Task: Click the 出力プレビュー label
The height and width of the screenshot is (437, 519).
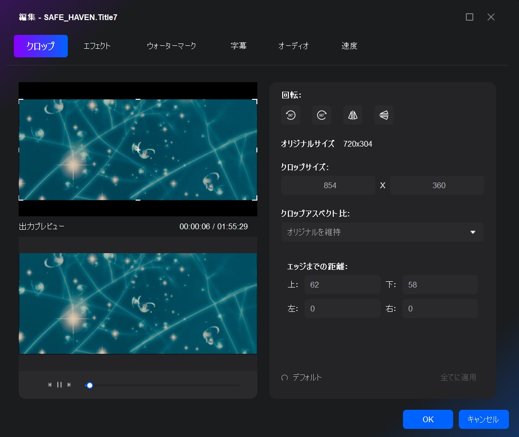Action: 42,226
